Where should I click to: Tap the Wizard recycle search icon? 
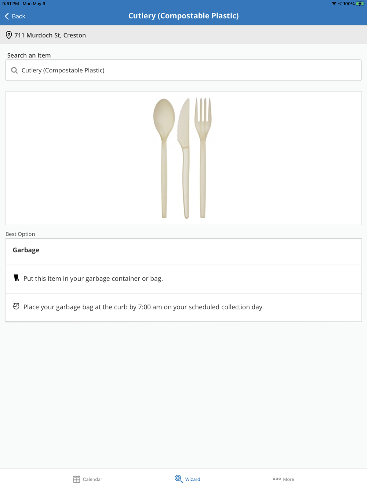[x=178, y=479]
